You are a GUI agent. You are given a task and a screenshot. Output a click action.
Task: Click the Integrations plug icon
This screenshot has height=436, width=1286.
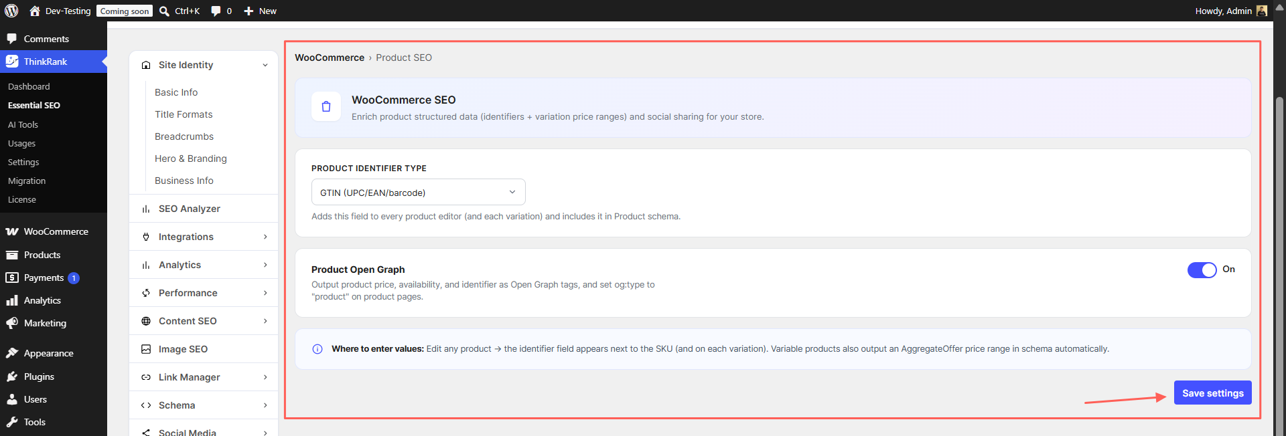tap(146, 237)
